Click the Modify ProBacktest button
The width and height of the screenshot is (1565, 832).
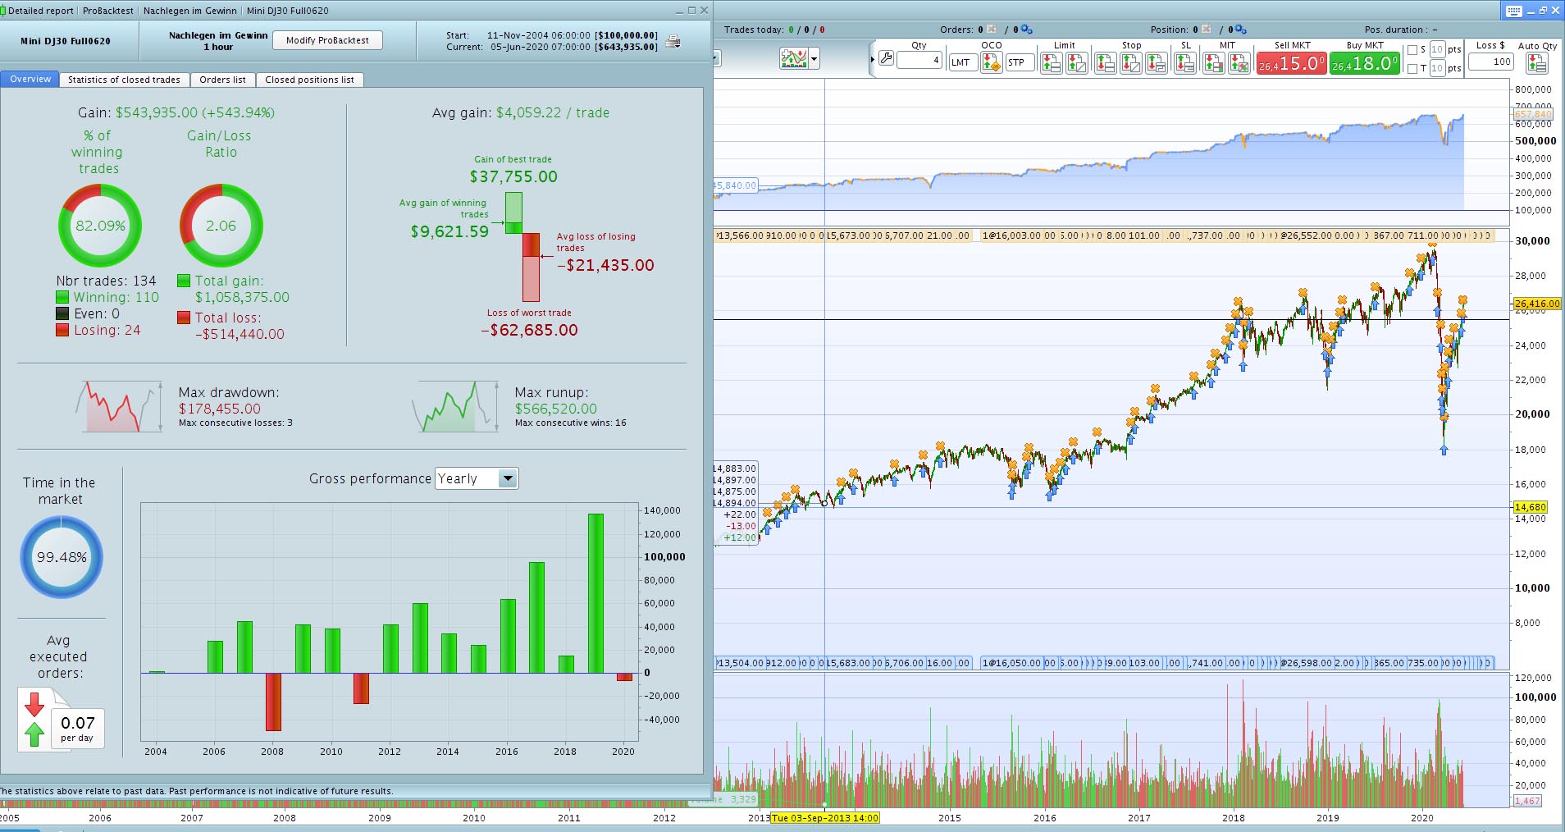(327, 40)
